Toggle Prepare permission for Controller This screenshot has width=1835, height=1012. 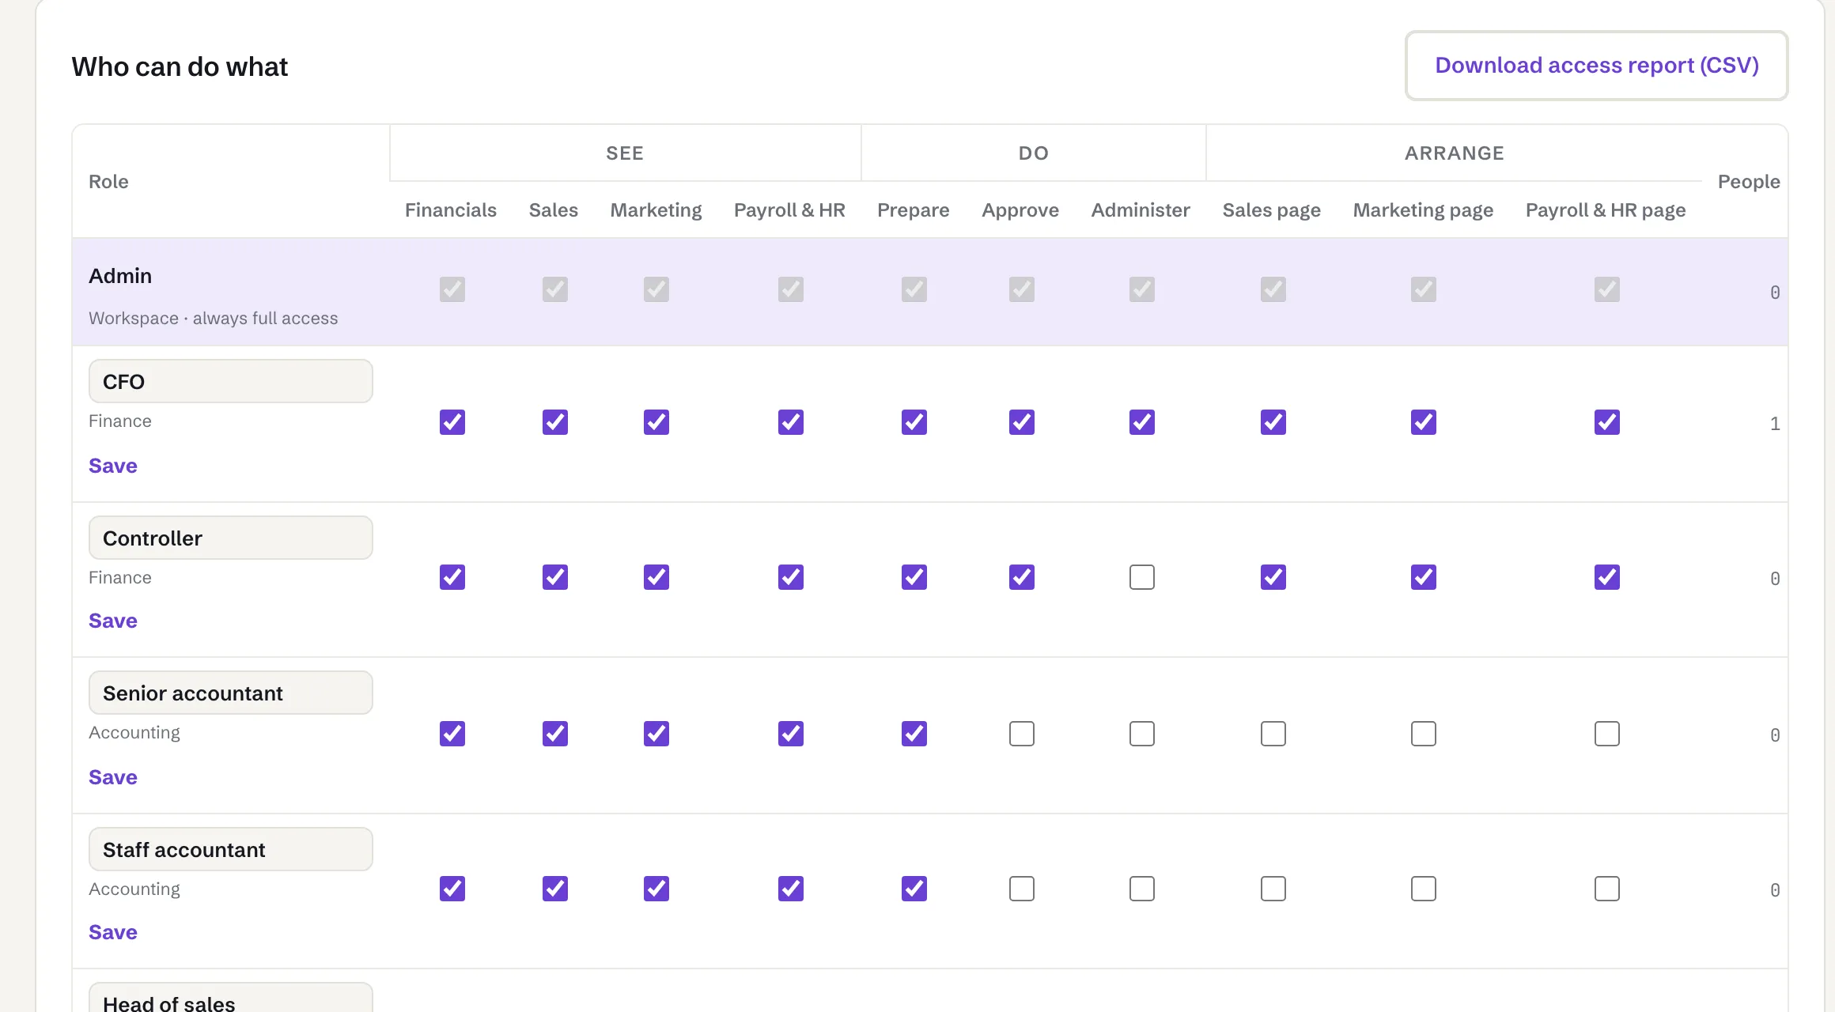[914, 577]
